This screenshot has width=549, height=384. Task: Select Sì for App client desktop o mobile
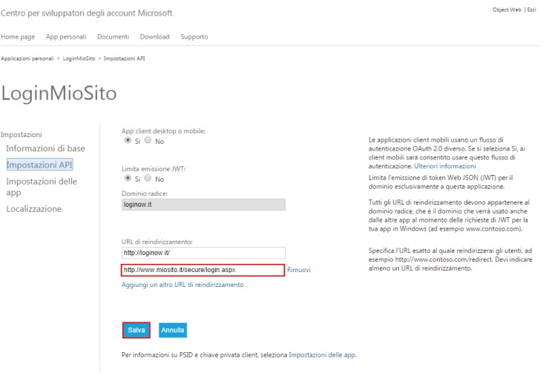128,140
